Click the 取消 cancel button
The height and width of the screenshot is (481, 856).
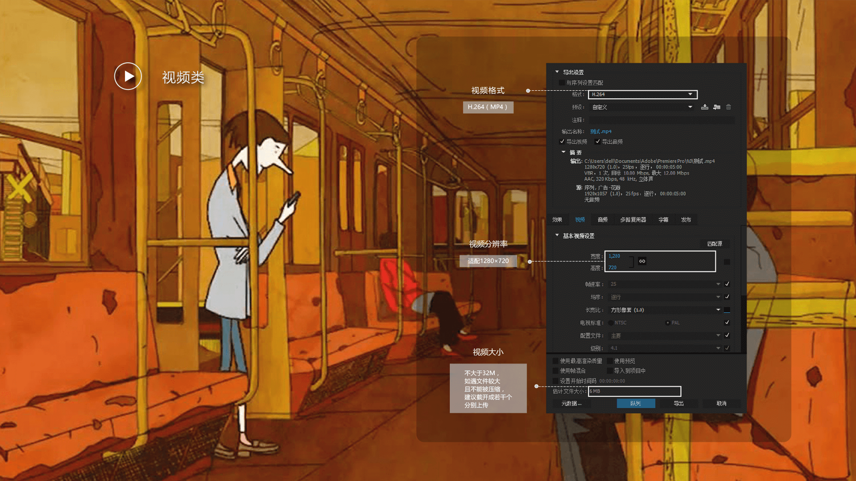click(722, 404)
